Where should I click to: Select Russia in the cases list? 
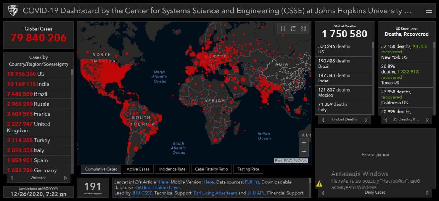pyautogui.click(x=37, y=104)
